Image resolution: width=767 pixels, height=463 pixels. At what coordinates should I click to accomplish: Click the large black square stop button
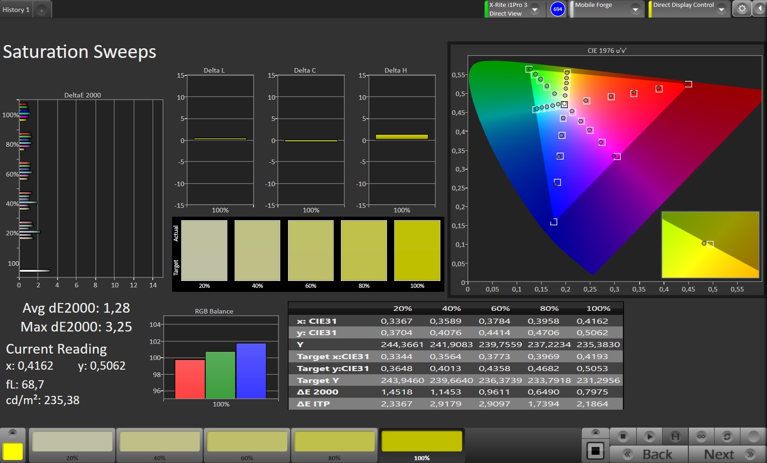pos(595,451)
